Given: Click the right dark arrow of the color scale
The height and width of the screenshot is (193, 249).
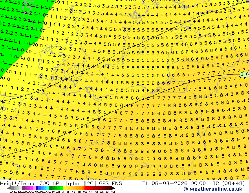Looking at the screenshot, I should [113, 188].
